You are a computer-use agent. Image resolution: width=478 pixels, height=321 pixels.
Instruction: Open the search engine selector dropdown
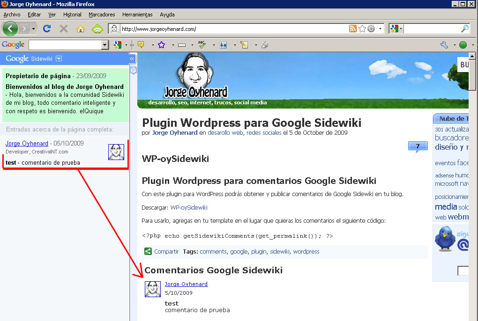tap(401, 29)
